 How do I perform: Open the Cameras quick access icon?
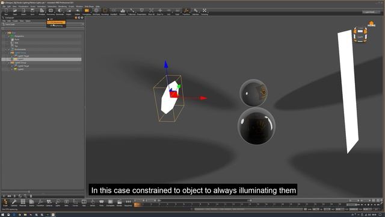pos(49,203)
